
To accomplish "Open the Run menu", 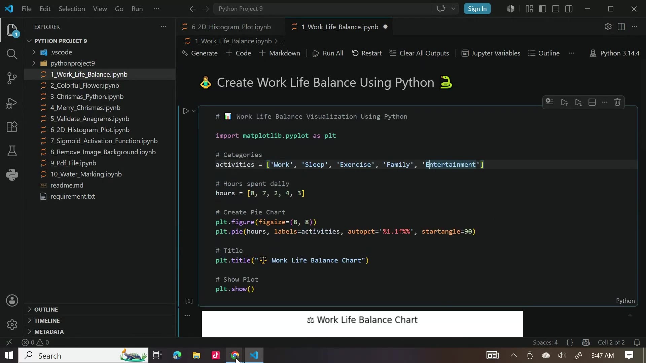I will (x=137, y=9).
